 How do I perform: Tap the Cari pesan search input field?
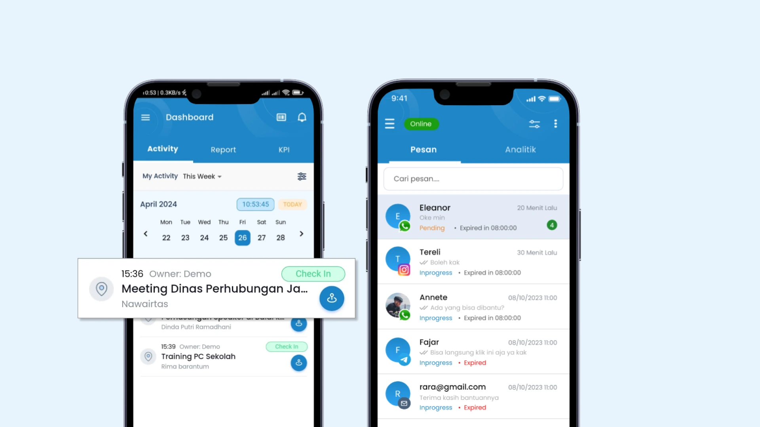pos(473,178)
